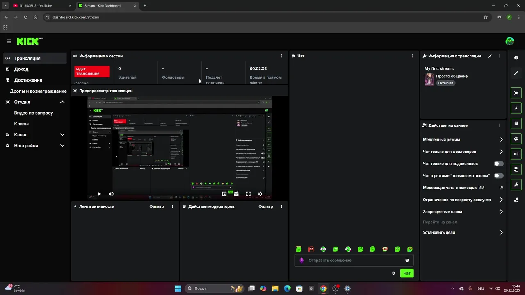525x295 pixels.
Task: Expand the Канал section
Action: 62,134
